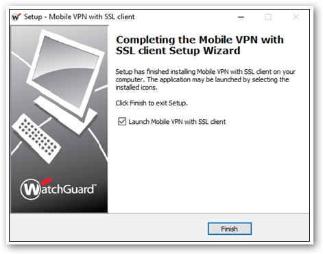The width and height of the screenshot is (323, 254).
Task: Close the Setup wizard window
Action: (x=296, y=17)
